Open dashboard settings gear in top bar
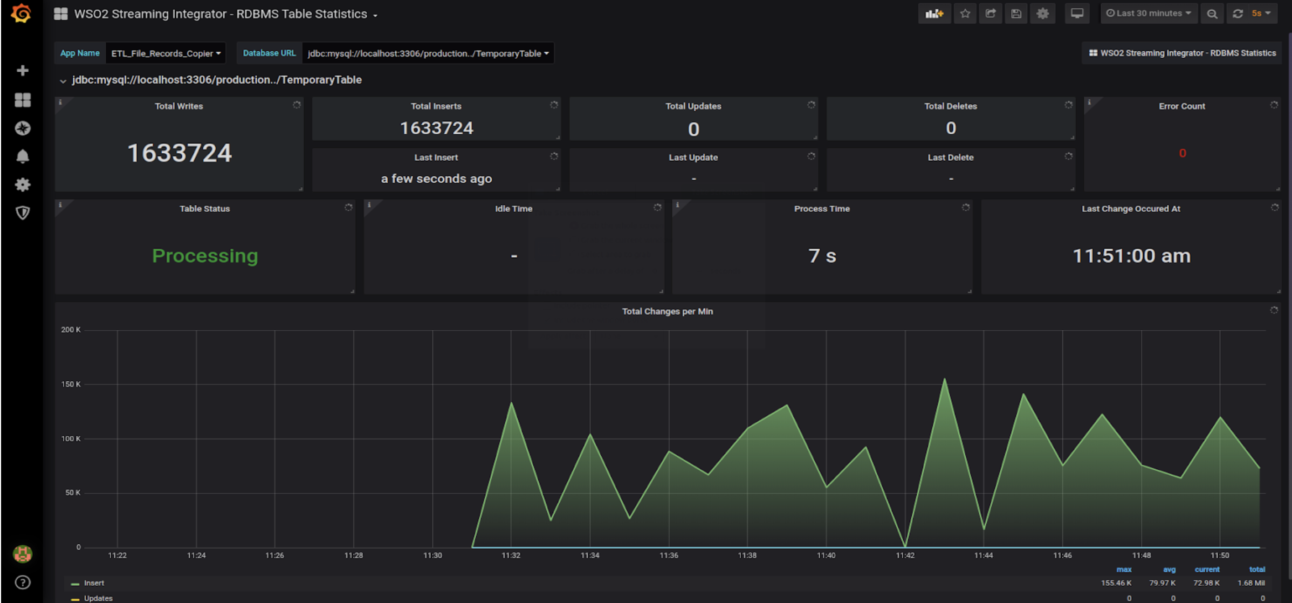 [1042, 13]
